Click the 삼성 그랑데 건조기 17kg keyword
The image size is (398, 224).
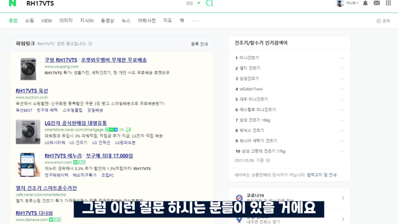coord(264,151)
